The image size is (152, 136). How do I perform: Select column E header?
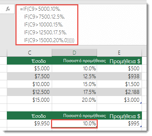point(119,53)
